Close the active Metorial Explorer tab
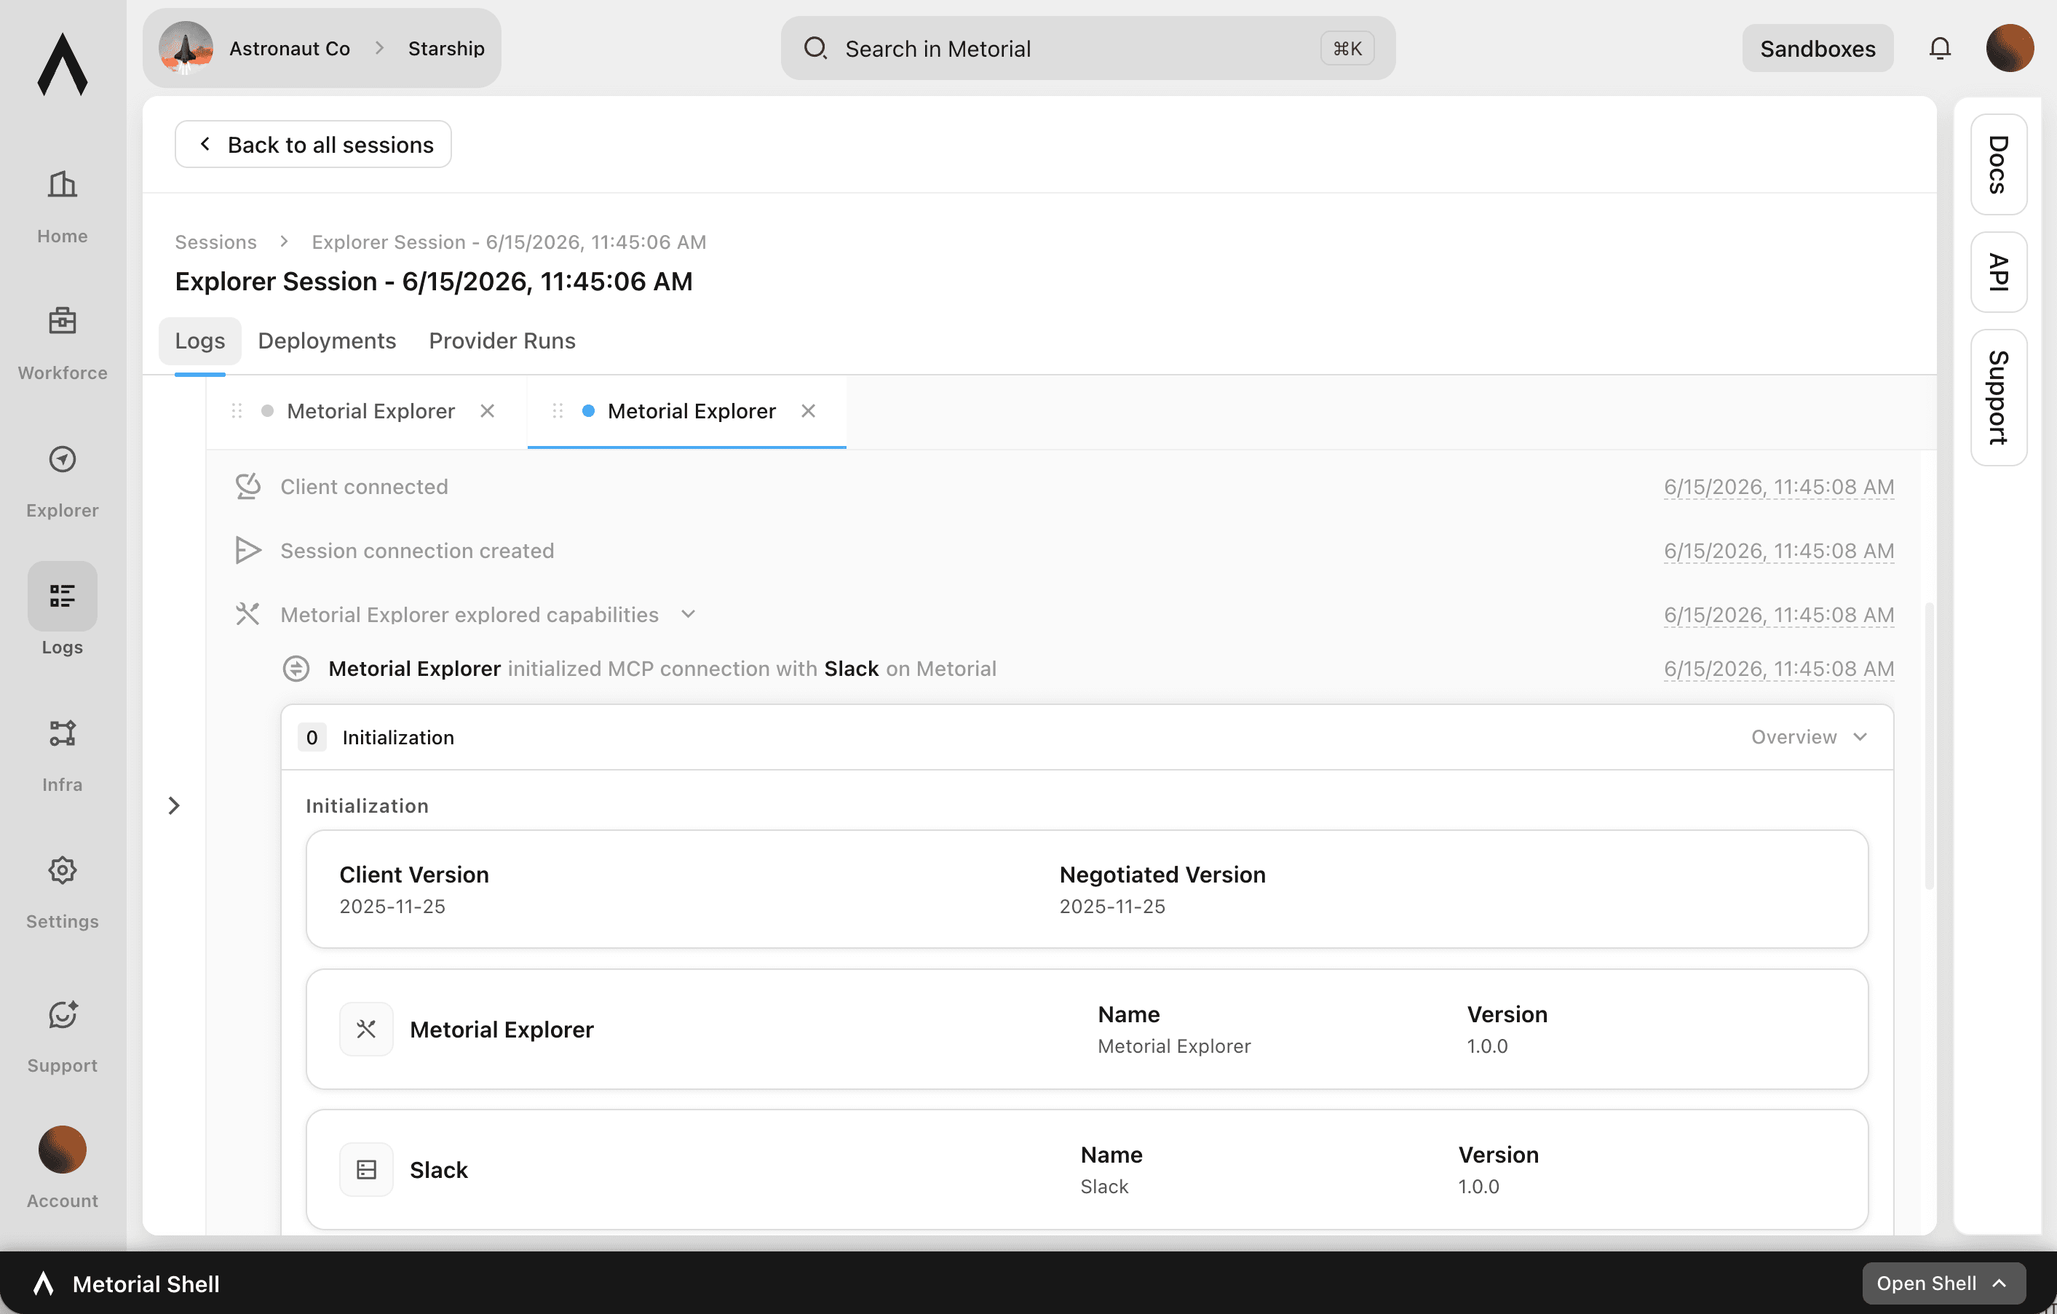Screen dimensions: 2057x1314 pos(808,412)
